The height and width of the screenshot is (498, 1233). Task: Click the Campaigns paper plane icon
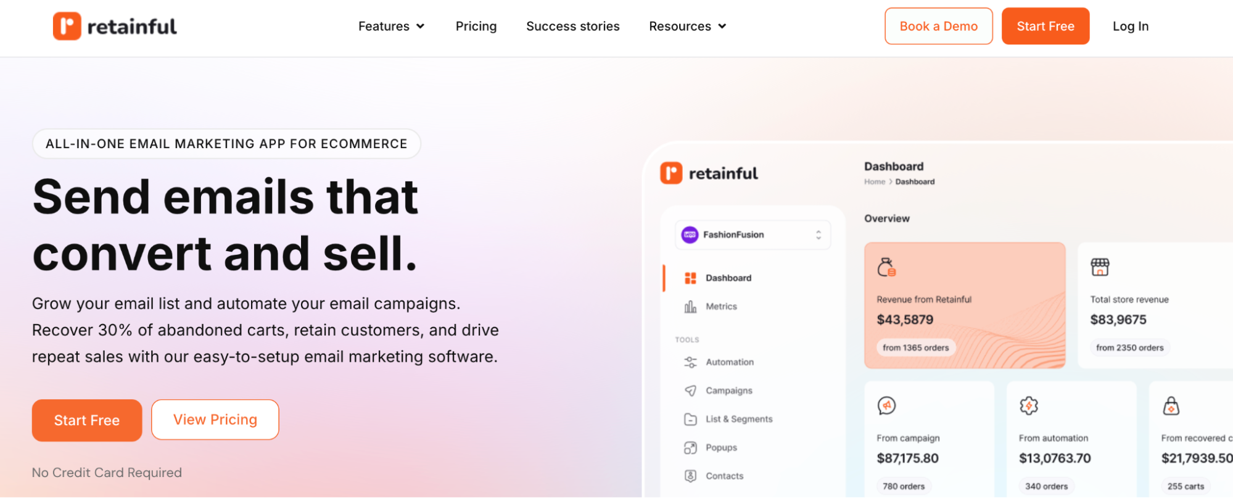pos(690,391)
